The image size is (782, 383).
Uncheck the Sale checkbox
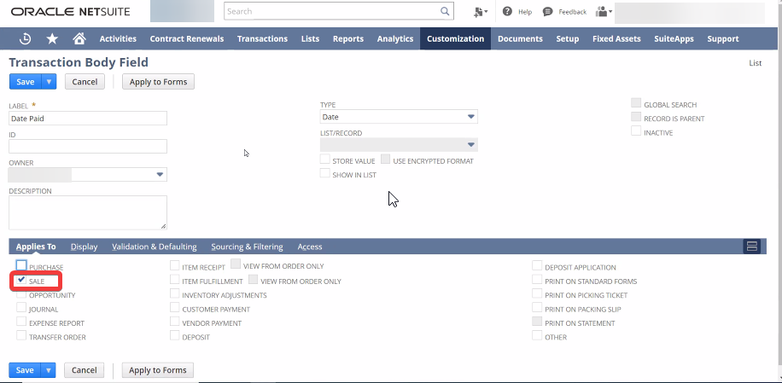pyautogui.click(x=21, y=280)
